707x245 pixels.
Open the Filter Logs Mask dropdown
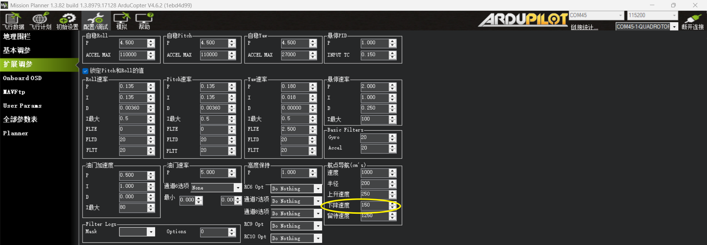point(151,232)
